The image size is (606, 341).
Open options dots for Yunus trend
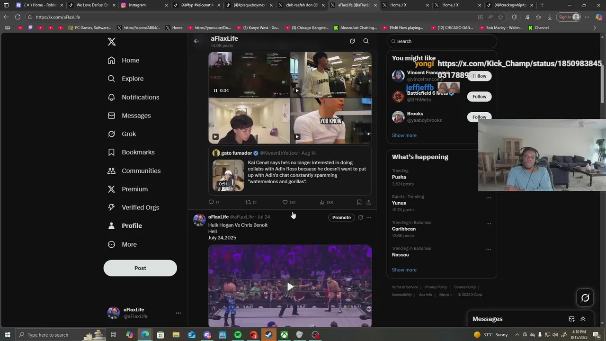point(489,198)
